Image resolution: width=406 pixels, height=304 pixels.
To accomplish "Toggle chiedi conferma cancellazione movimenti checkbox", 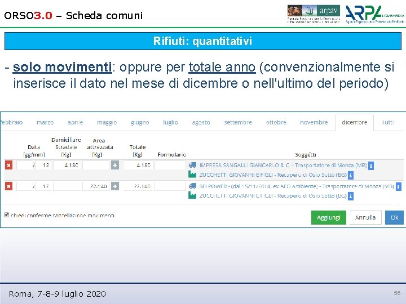I will point(6,215).
